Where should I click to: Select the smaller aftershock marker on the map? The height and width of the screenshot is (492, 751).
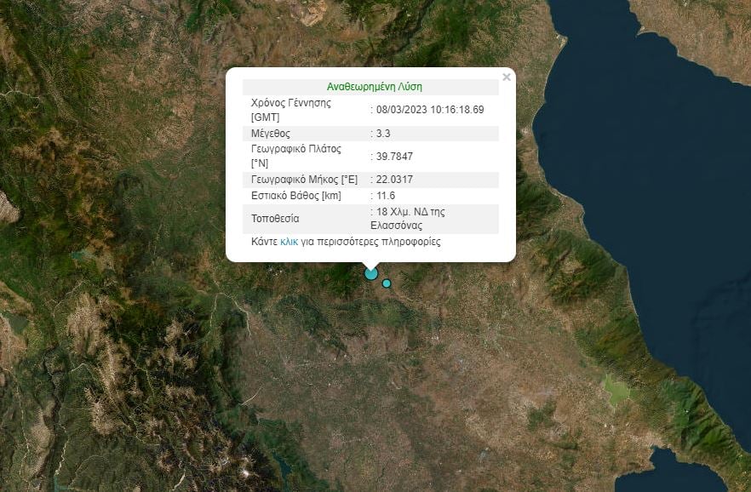pos(387,283)
